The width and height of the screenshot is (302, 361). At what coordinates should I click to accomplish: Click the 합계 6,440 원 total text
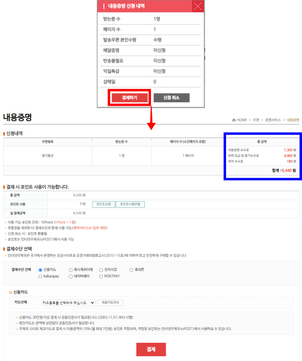284,170
